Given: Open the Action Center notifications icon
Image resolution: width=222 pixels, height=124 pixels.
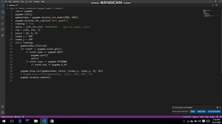Looking at the screenshot, I should [204, 121].
